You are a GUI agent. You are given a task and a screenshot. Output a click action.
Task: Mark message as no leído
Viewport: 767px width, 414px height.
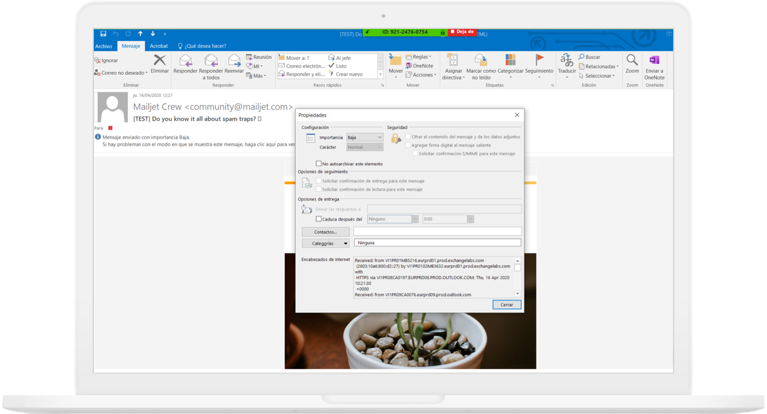pyautogui.click(x=481, y=67)
